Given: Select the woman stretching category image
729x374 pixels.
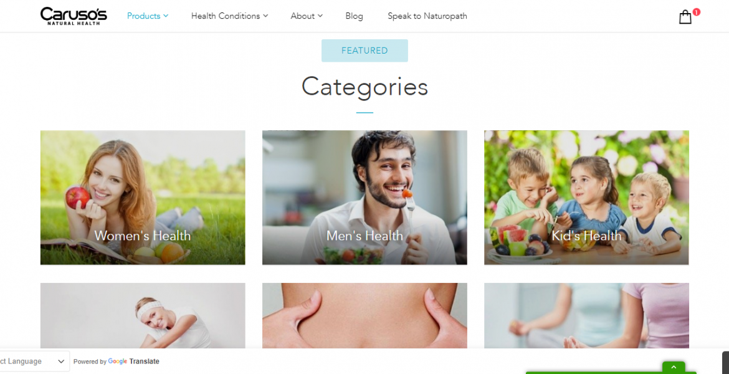Looking at the screenshot, I should [143, 316].
